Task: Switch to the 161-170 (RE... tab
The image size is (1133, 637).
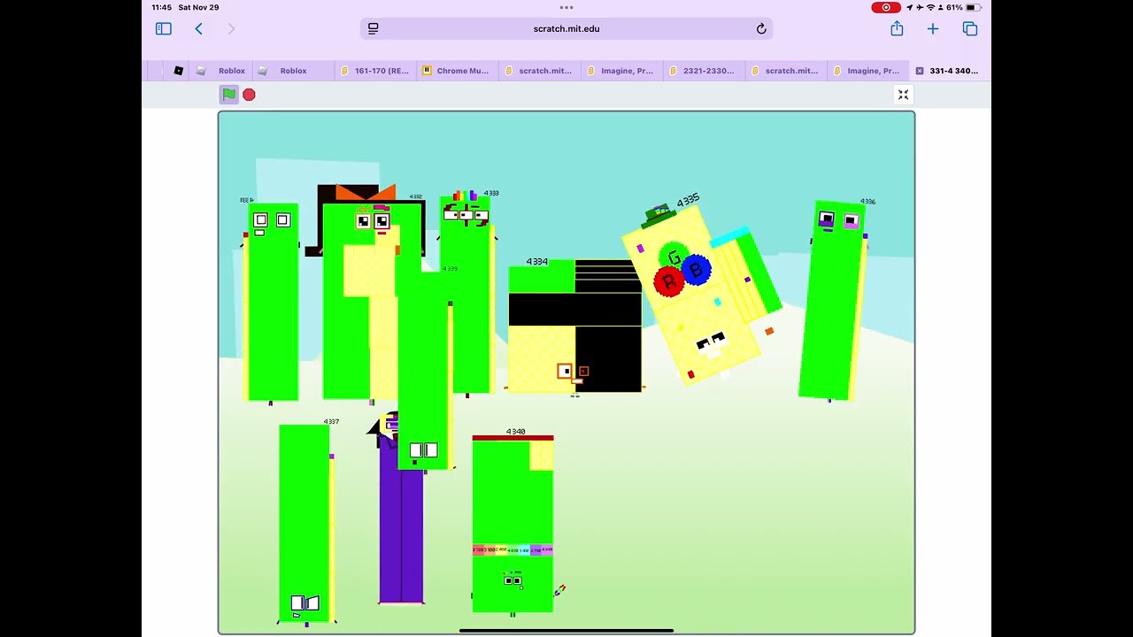Action: [x=375, y=71]
